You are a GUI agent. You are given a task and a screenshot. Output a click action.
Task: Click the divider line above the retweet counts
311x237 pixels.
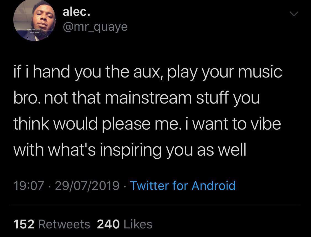[x=155, y=206]
